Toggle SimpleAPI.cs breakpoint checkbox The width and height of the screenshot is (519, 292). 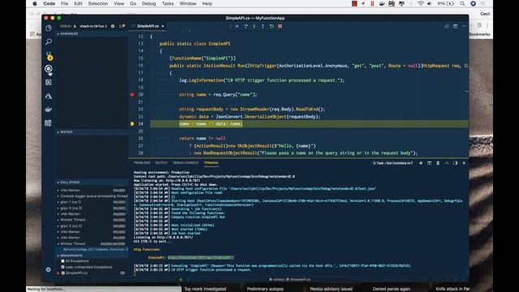pos(63,273)
